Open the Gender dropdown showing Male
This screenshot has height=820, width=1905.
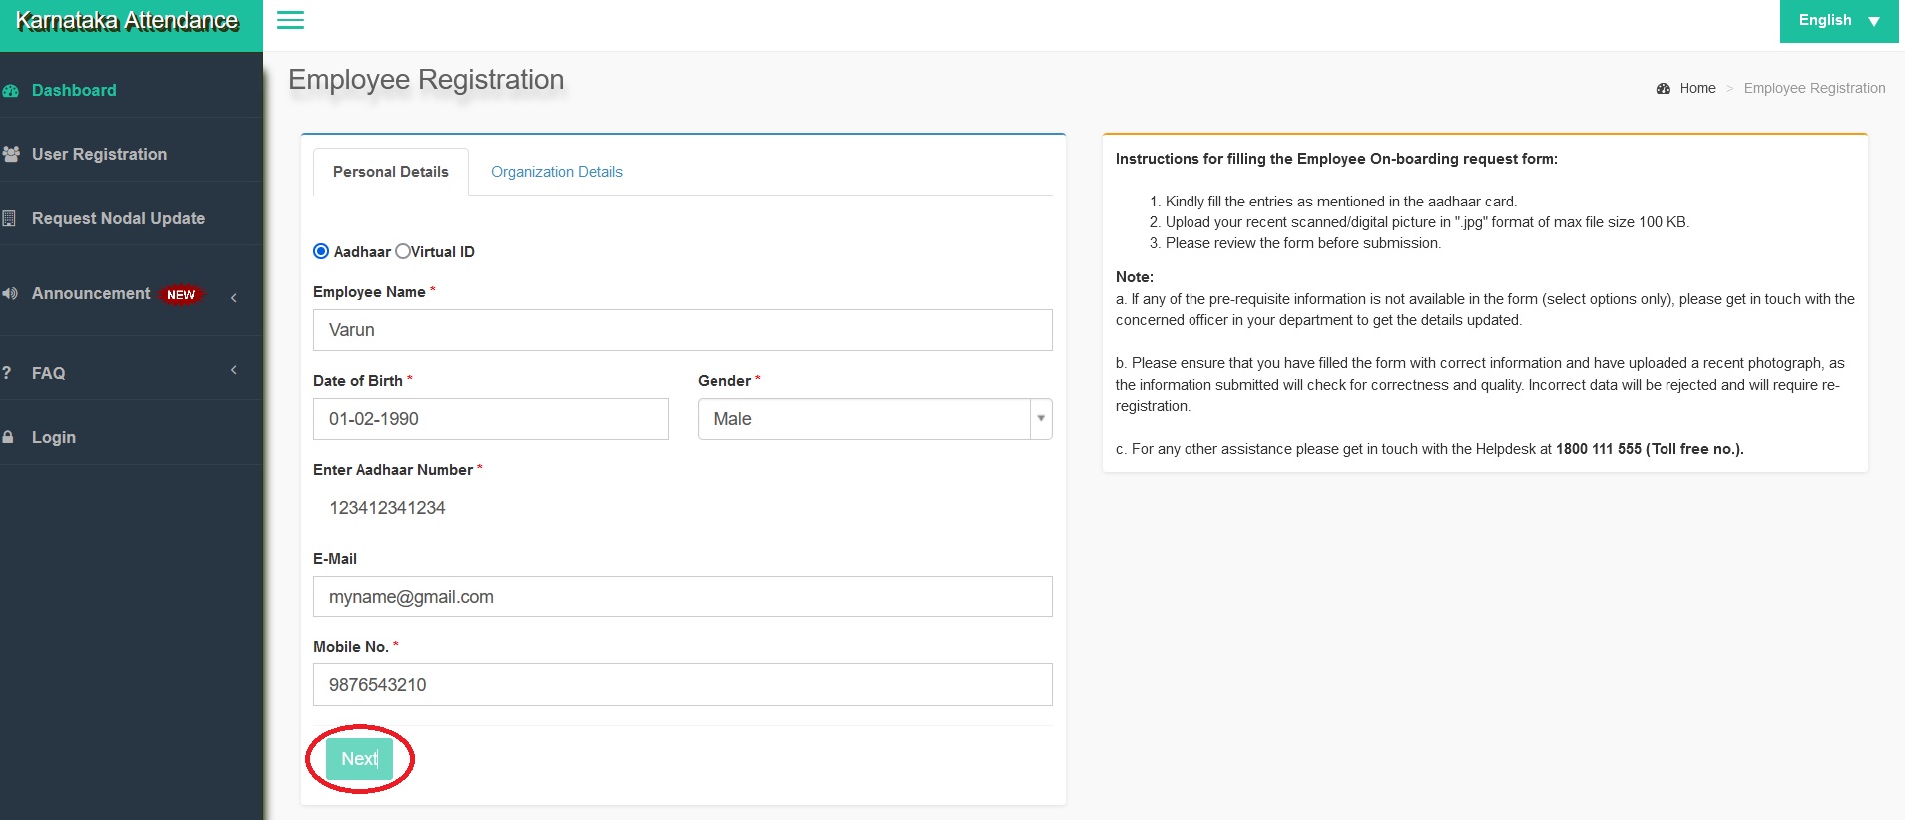point(874,419)
